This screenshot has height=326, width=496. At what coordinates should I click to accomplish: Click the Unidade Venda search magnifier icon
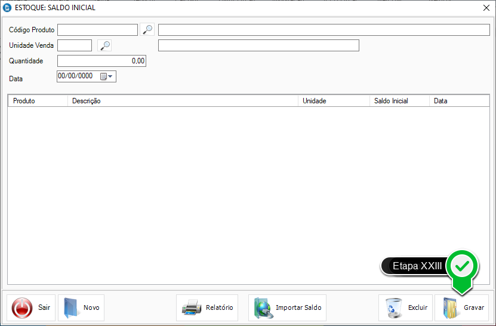click(104, 45)
